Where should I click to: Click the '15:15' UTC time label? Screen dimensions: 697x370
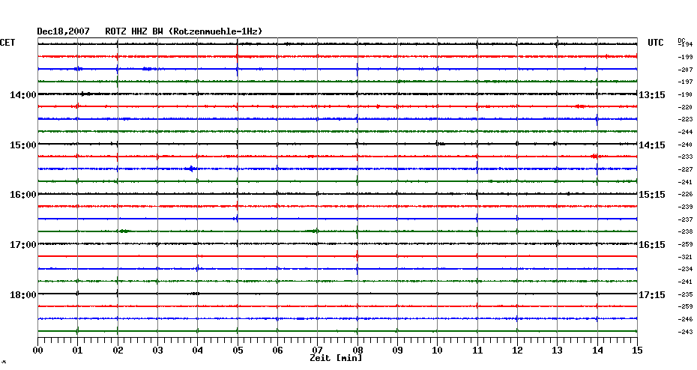click(652, 195)
